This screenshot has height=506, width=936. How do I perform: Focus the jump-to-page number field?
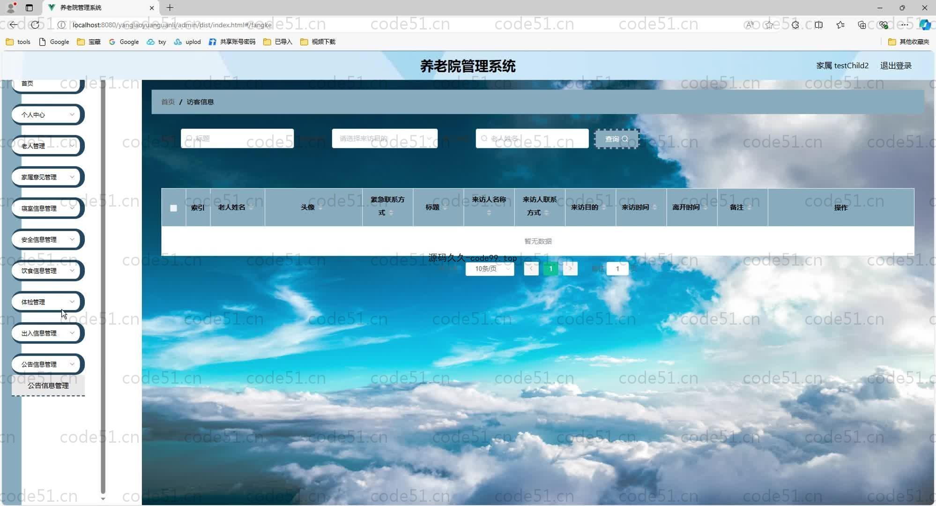tap(617, 268)
